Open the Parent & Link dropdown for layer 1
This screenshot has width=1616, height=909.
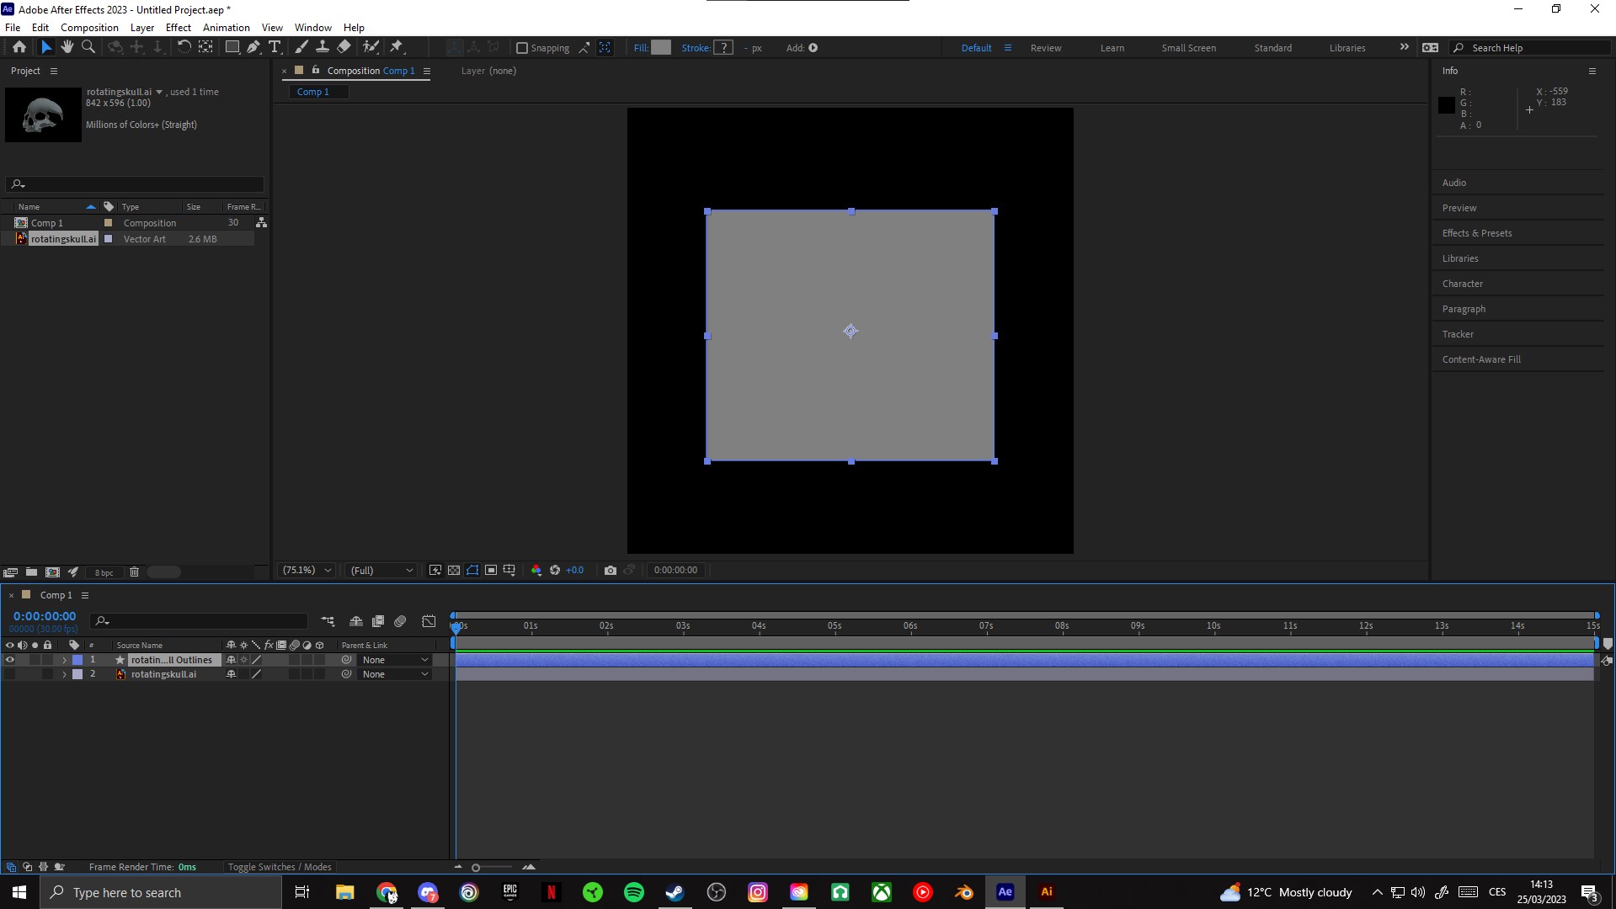pyautogui.click(x=396, y=660)
